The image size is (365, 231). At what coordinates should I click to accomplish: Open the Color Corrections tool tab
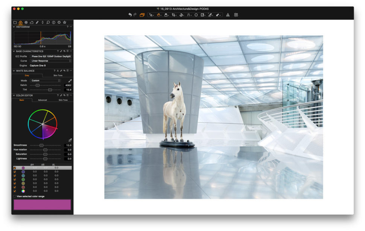(20, 23)
